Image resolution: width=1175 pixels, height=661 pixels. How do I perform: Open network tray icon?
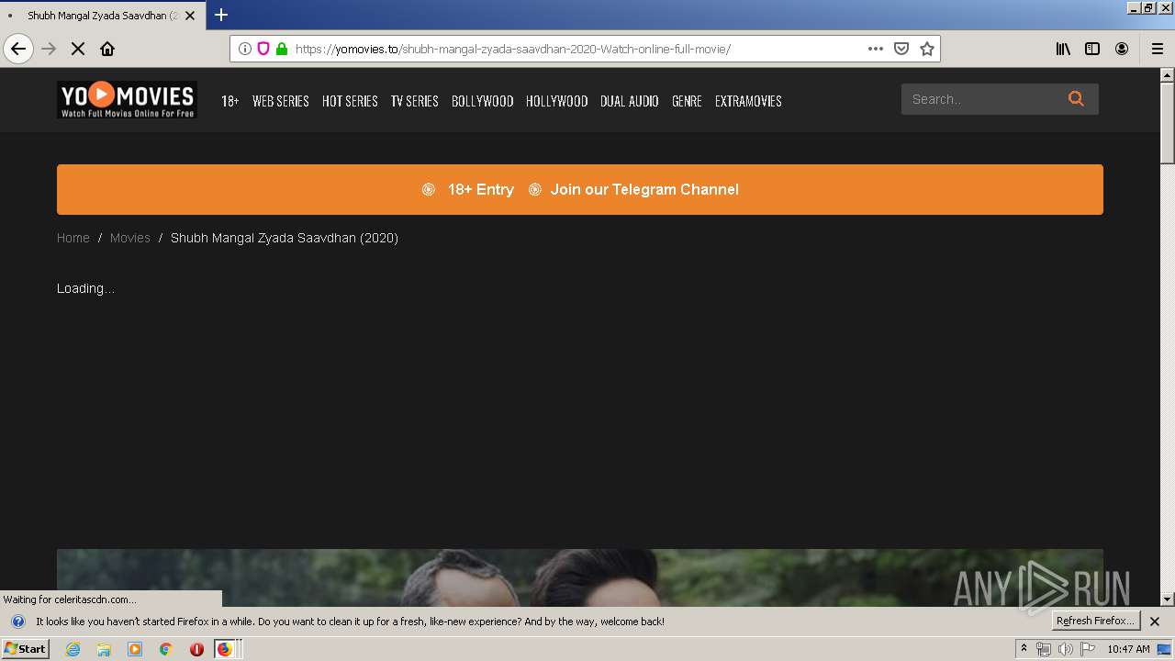pyautogui.click(x=1044, y=649)
